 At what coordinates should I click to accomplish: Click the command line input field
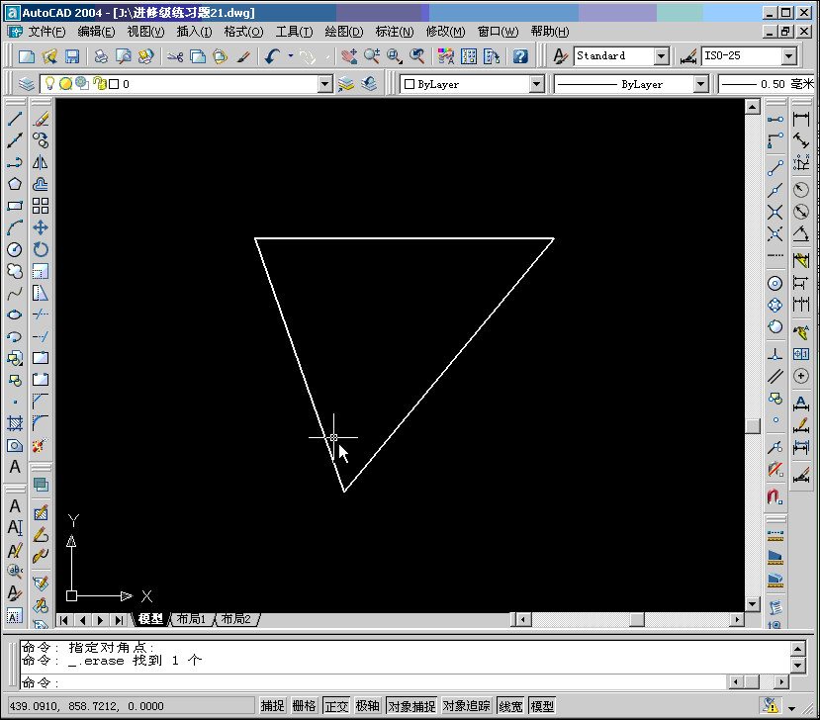coord(374,682)
